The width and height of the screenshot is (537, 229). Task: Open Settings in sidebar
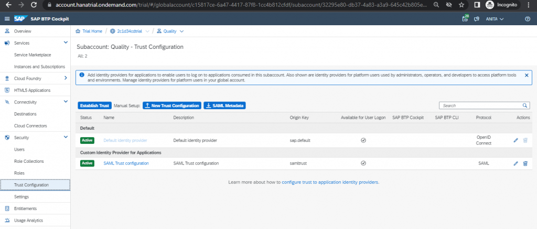(x=21, y=197)
